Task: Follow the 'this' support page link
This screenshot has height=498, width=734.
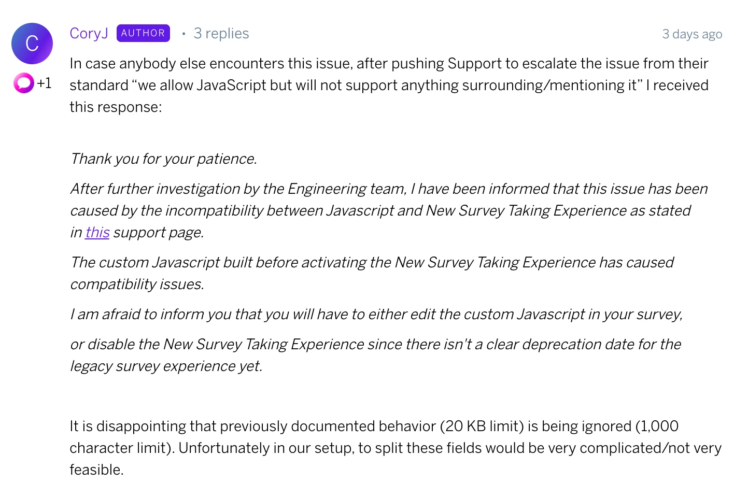Action: pyautogui.click(x=97, y=232)
